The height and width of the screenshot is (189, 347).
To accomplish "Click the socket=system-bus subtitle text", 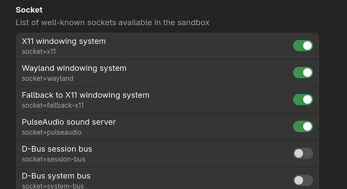I will 53,186.
